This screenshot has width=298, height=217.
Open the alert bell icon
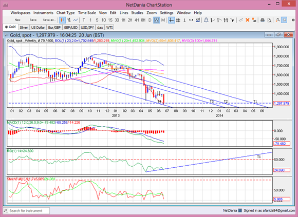[206, 20]
